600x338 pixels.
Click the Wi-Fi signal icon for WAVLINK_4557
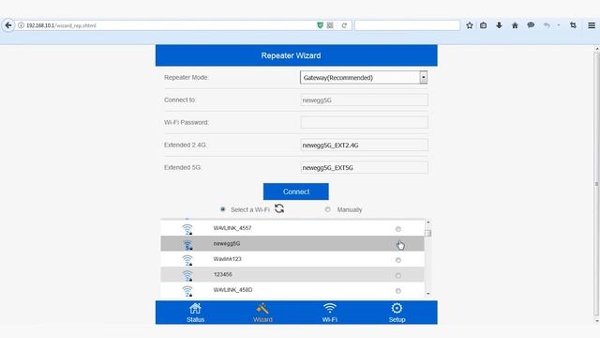pos(187,229)
